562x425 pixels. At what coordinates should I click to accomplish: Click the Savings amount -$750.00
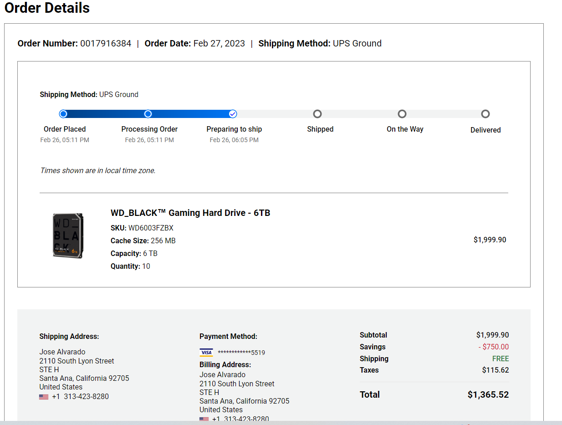[494, 347]
